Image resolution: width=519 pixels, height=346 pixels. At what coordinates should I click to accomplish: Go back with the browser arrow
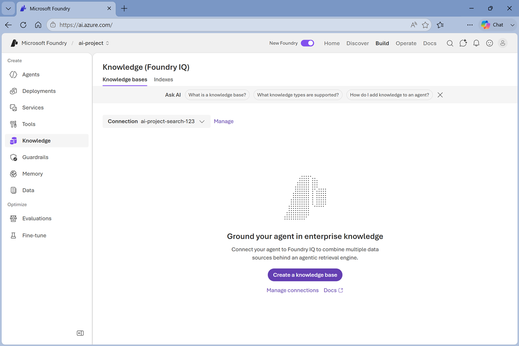pyautogui.click(x=9, y=25)
